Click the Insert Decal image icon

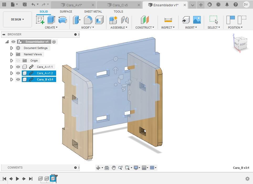tap(197, 20)
